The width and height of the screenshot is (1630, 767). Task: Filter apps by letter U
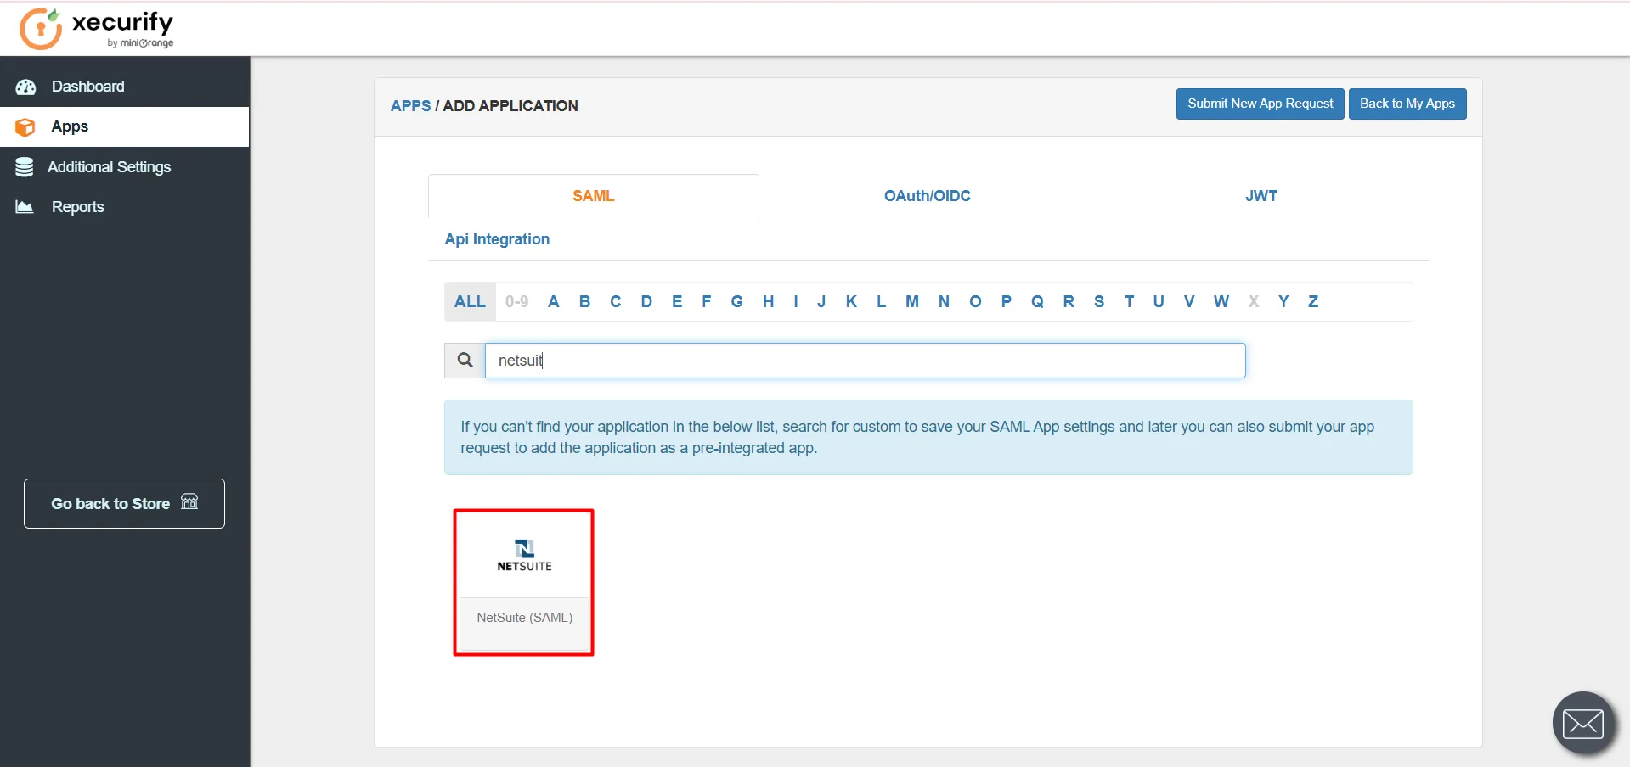click(x=1159, y=301)
